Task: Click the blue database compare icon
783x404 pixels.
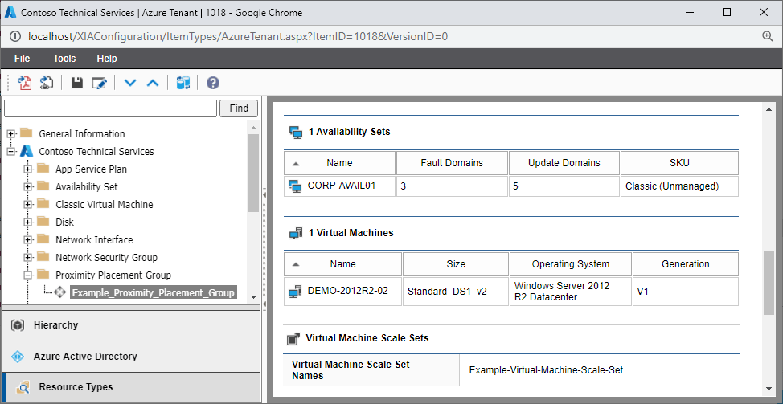Action: click(183, 83)
